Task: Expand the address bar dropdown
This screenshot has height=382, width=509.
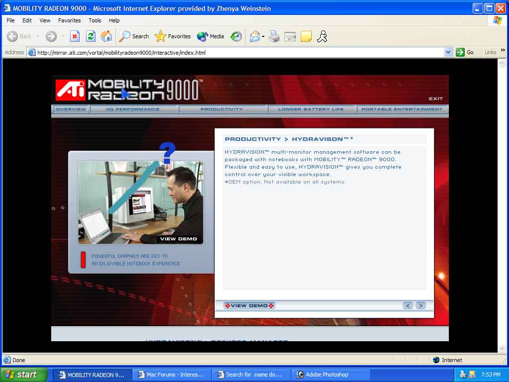Action: point(448,52)
